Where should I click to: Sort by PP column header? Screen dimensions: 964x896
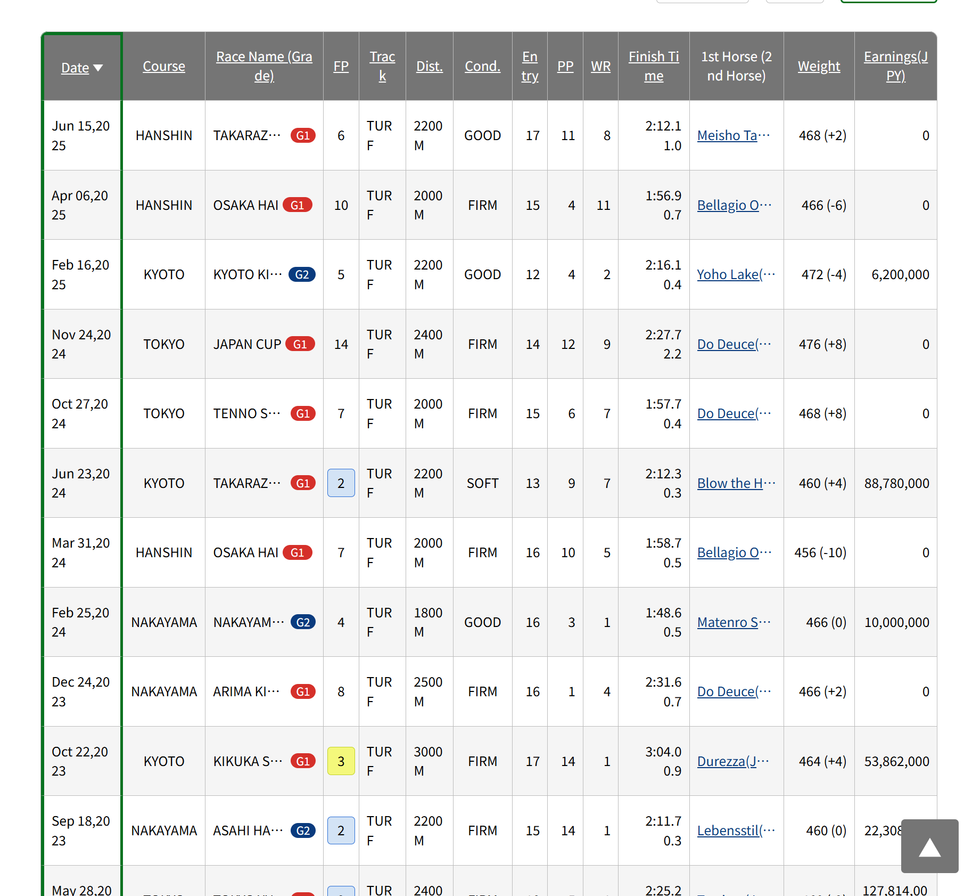coord(565,66)
